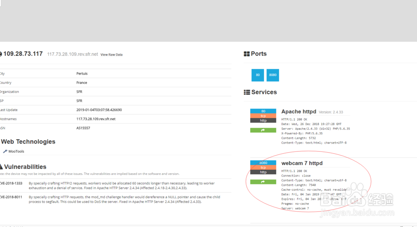Click the Services list icon
The height and width of the screenshot is (227, 417).
(x=247, y=92)
